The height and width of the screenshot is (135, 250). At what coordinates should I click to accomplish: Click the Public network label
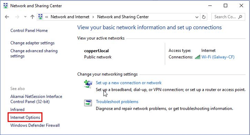coord(98,57)
